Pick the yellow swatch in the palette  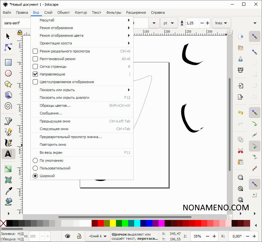(x=113, y=223)
